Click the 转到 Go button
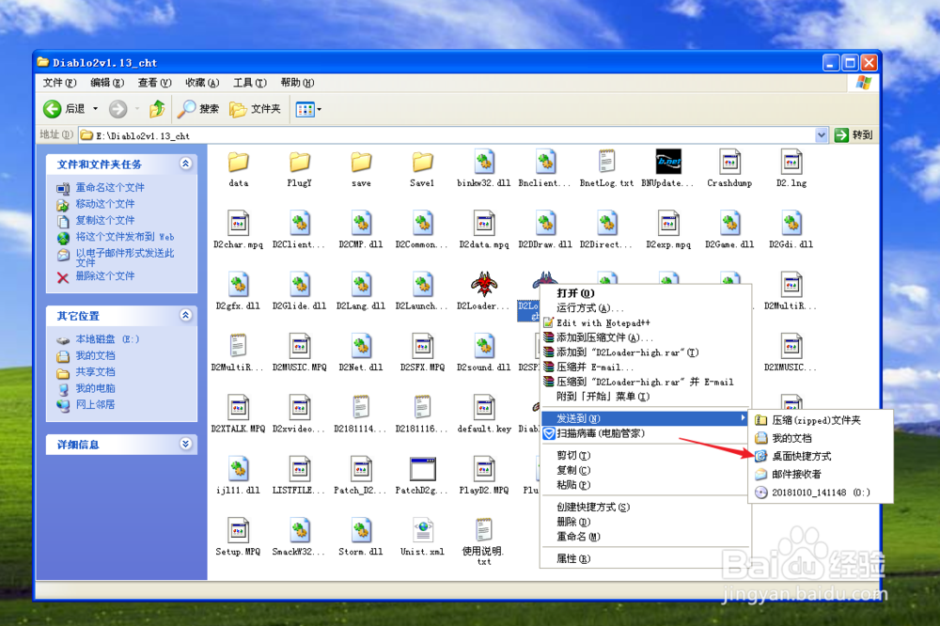940x626 pixels. tap(854, 135)
